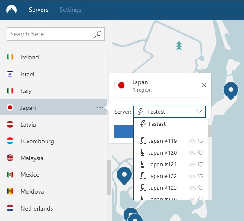Select Fastest option in dropdown list
Screen dimensions: 244x221
coord(171,124)
